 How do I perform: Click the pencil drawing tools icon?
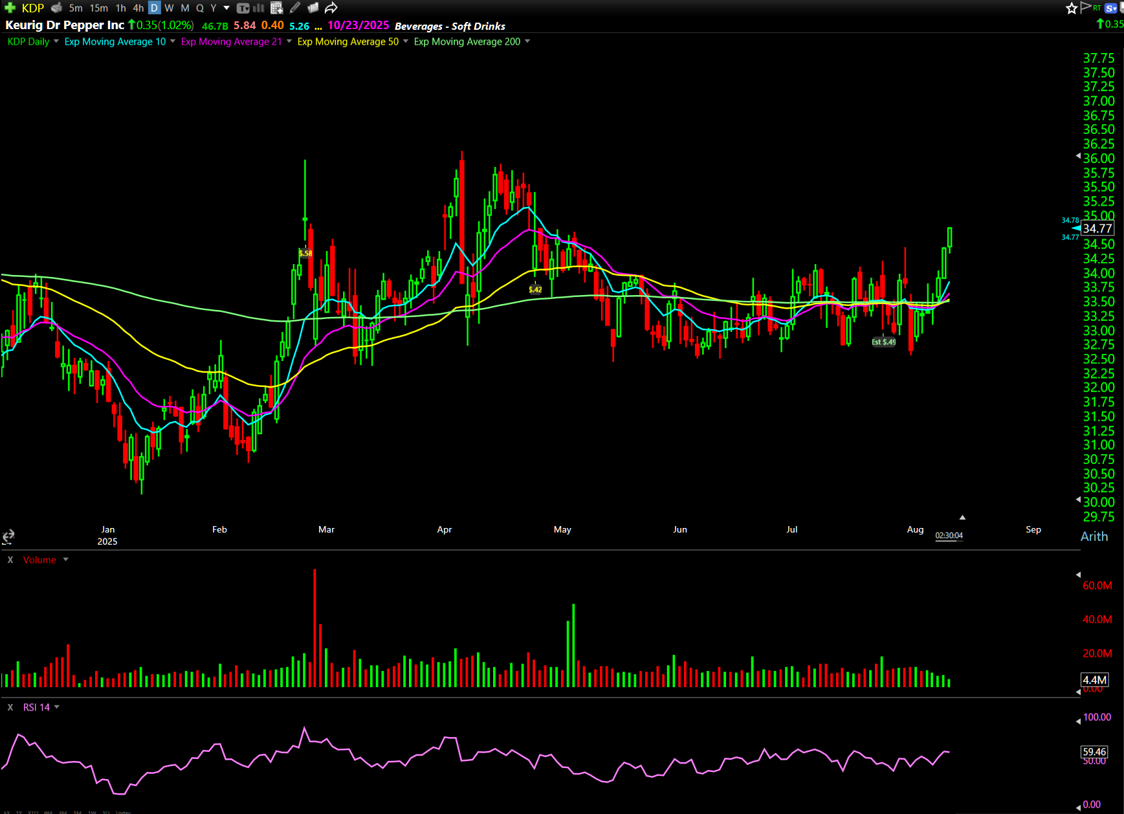point(295,8)
